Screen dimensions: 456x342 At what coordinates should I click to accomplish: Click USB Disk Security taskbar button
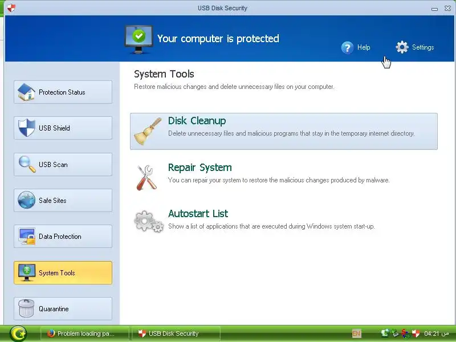click(x=176, y=333)
